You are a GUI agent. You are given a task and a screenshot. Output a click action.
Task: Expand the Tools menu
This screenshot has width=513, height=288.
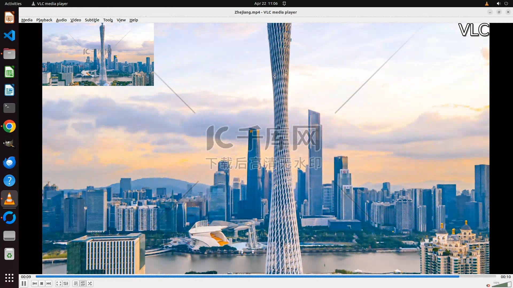pos(108,20)
